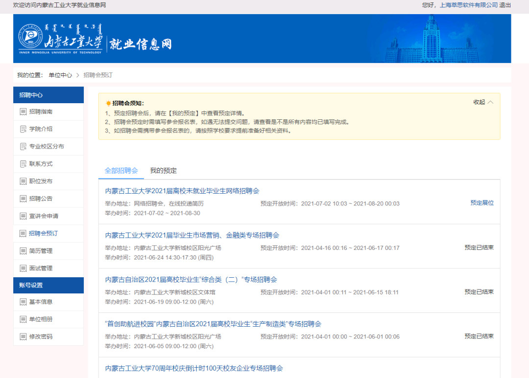Click the 专业校区分布 sidebar icon
Viewport: 529px width, 378px height.
pos(23,147)
